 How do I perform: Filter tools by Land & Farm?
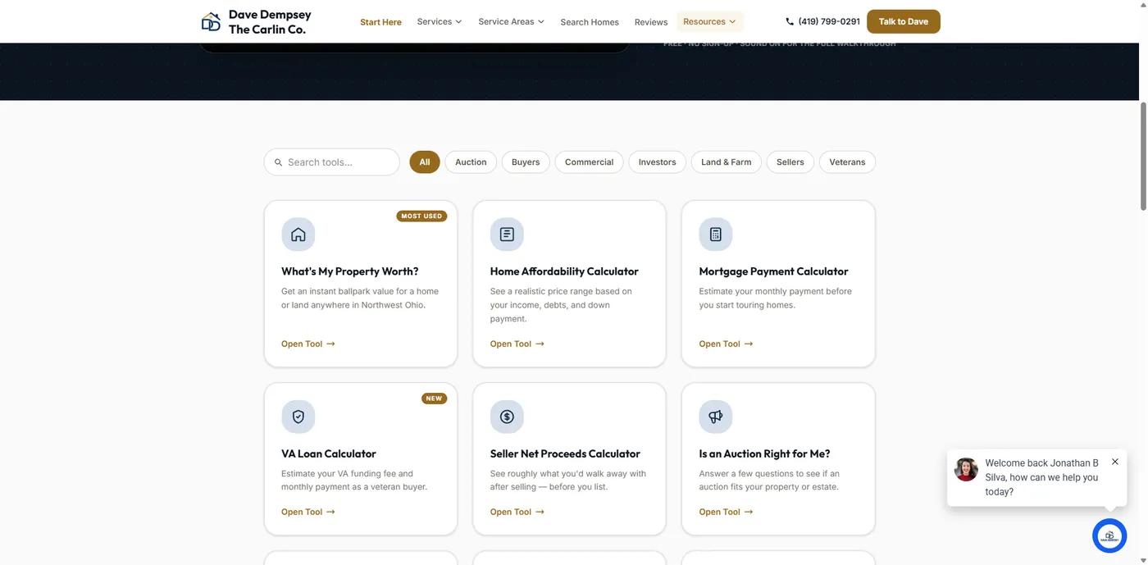coord(726,162)
